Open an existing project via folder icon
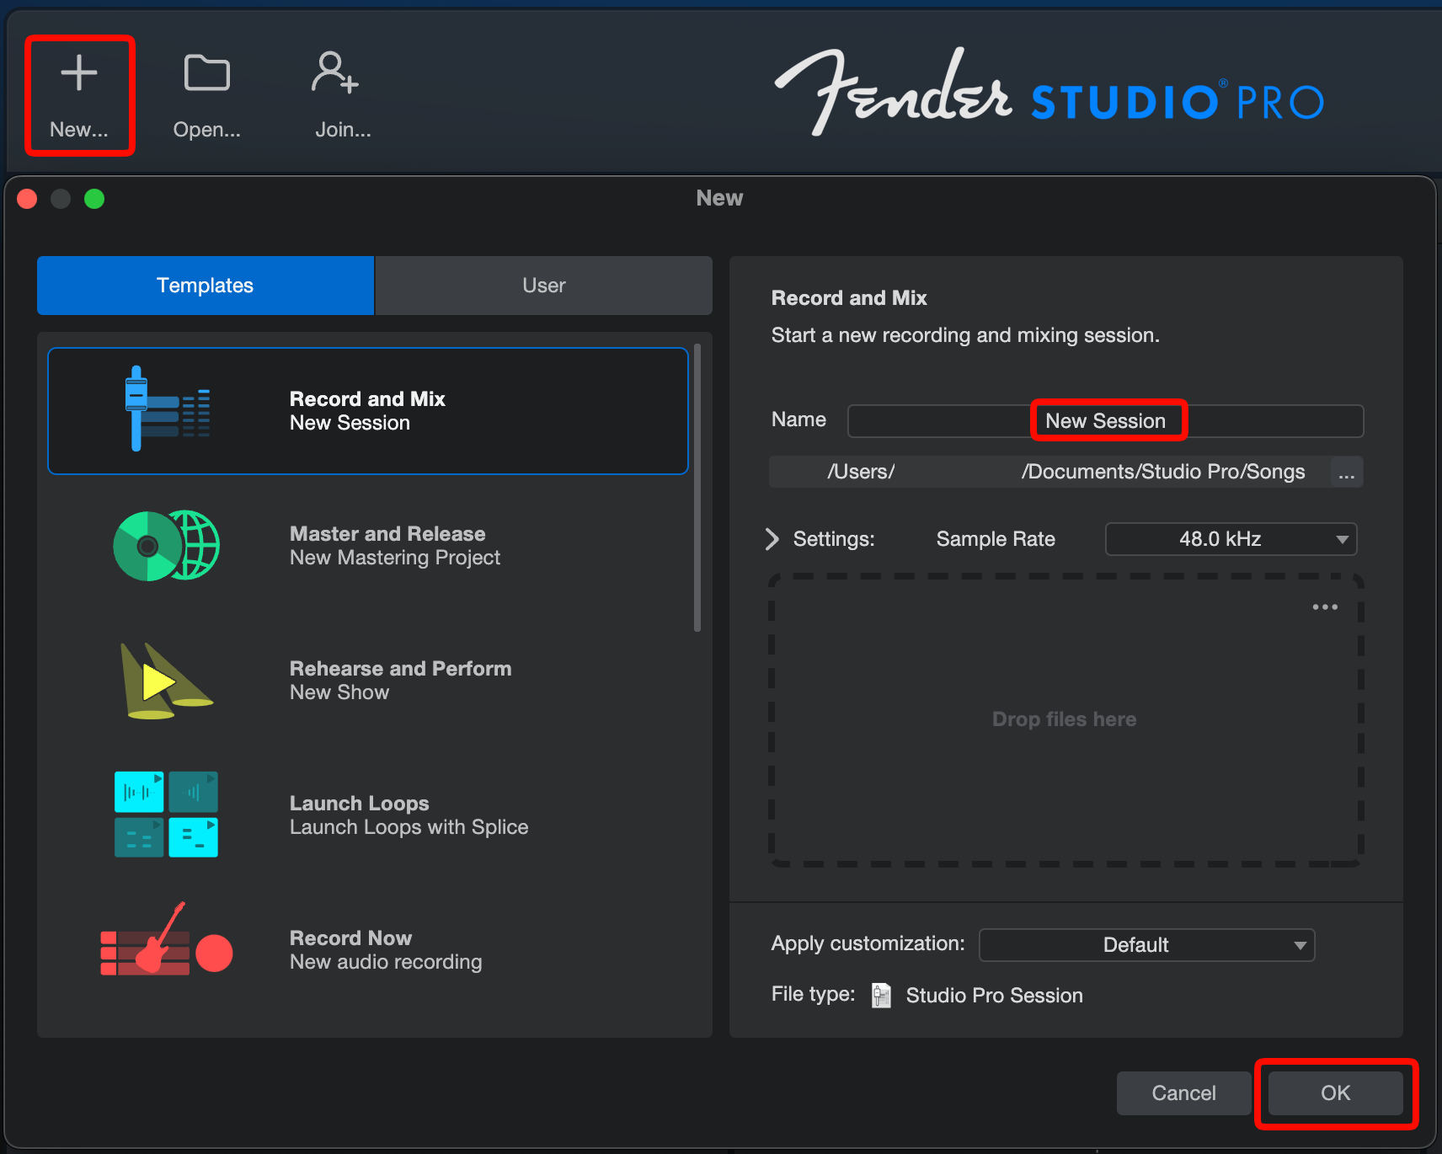 [x=207, y=73]
